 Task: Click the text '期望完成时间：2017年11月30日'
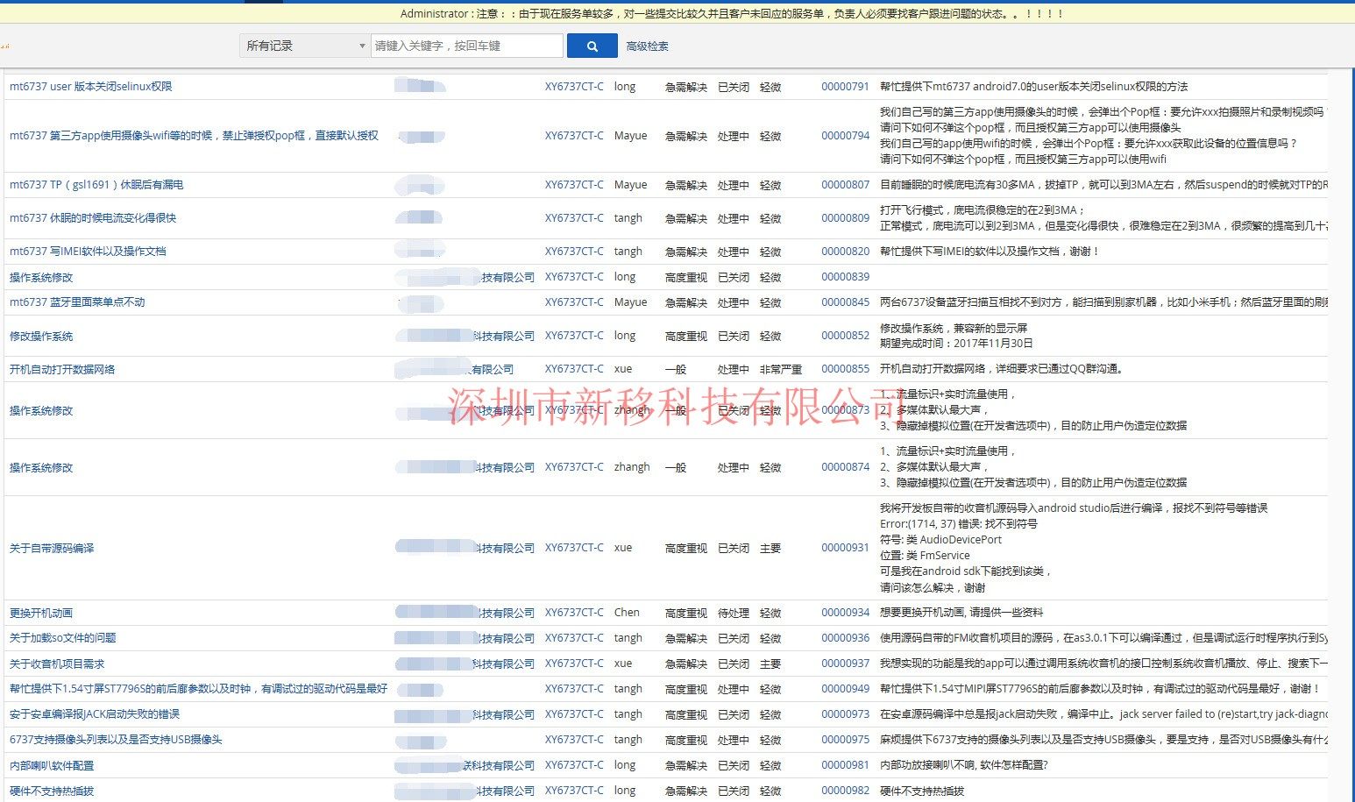(x=956, y=344)
